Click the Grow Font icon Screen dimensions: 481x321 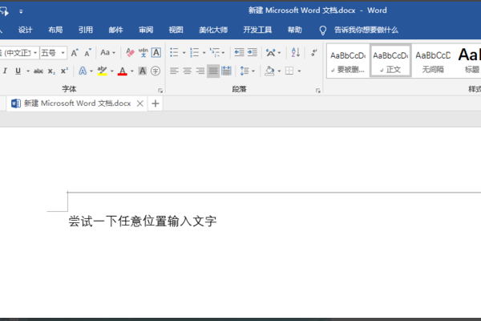[75, 53]
